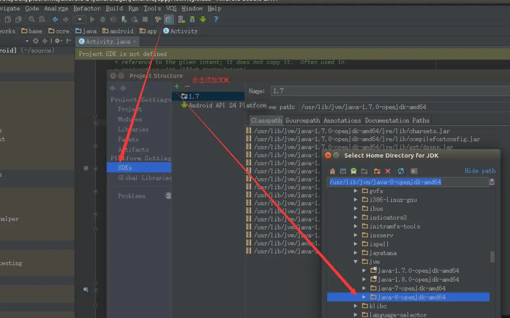Viewport: 510px width, 318px height.
Task: Click the Back navigation arrow in main toolbar
Action: [55, 19]
